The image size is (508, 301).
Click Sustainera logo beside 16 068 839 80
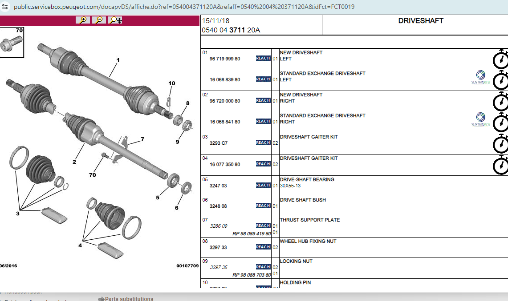point(480,78)
